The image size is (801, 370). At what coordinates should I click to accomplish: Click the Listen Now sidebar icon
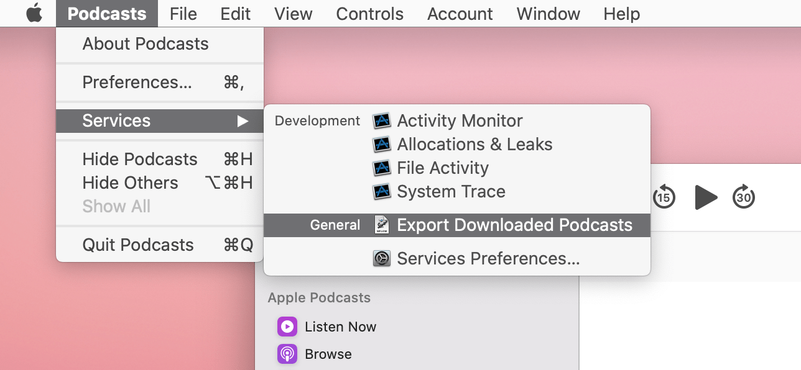pyautogui.click(x=287, y=327)
